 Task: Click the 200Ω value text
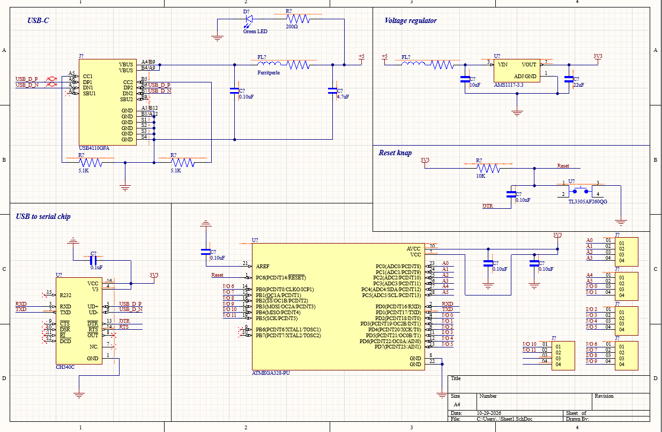[x=292, y=26]
